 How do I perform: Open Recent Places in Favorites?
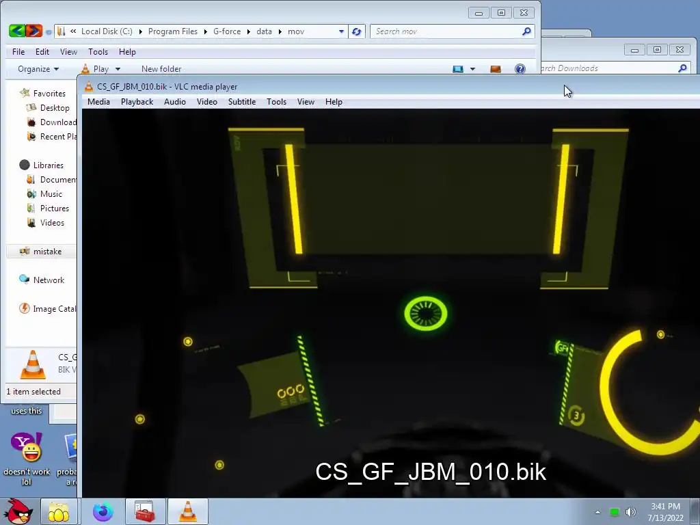[51, 136]
